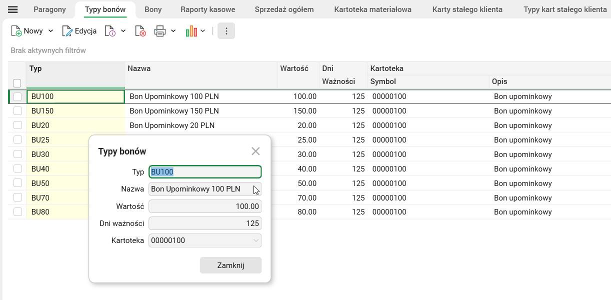Click the three-dot more options icon
Image resolution: width=611 pixels, height=300 pixels.
226,30
